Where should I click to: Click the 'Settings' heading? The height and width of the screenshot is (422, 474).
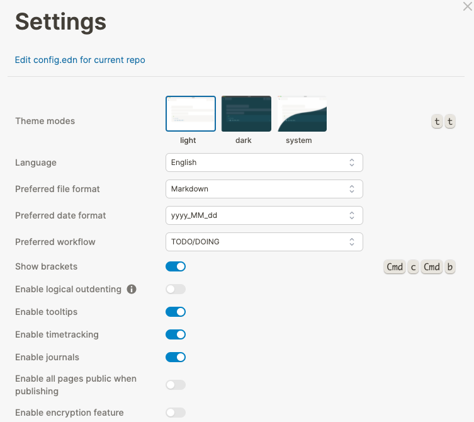[x=61, y=22]
